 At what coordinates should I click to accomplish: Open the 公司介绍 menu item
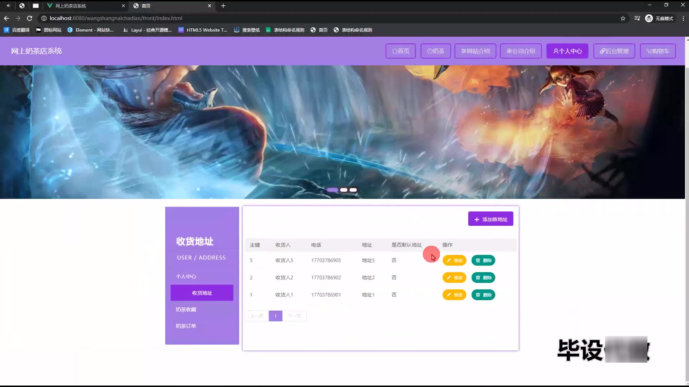tap(521, 51)
